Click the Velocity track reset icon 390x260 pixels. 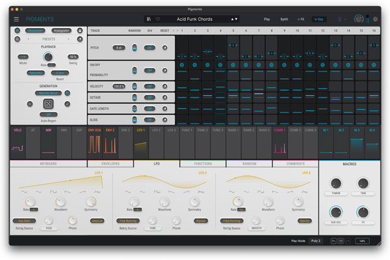(164, 86)
